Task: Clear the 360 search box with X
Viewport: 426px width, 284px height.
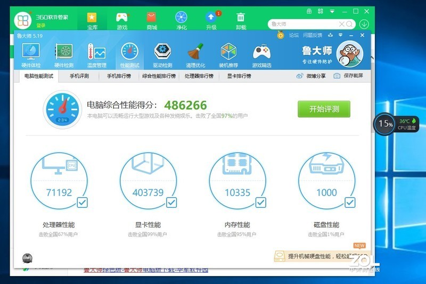Action: coord(341,24)
